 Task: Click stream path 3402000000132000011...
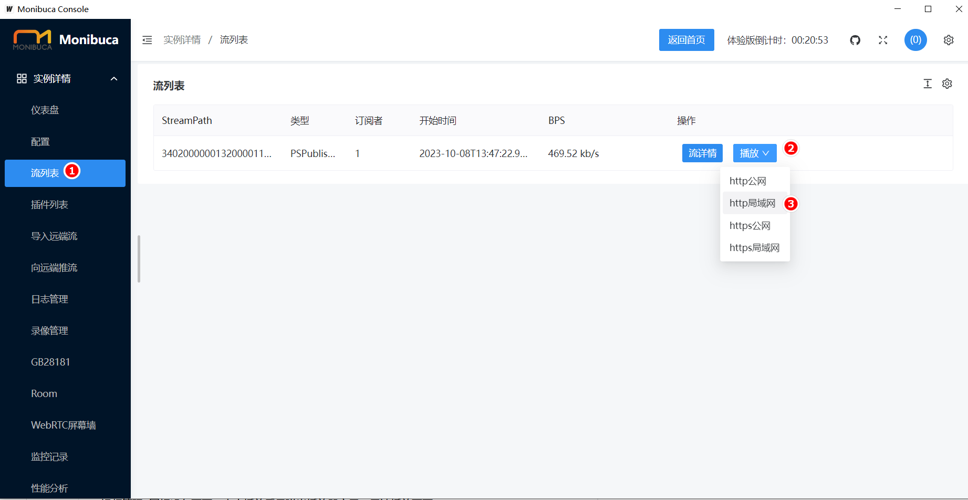[216, 153]
